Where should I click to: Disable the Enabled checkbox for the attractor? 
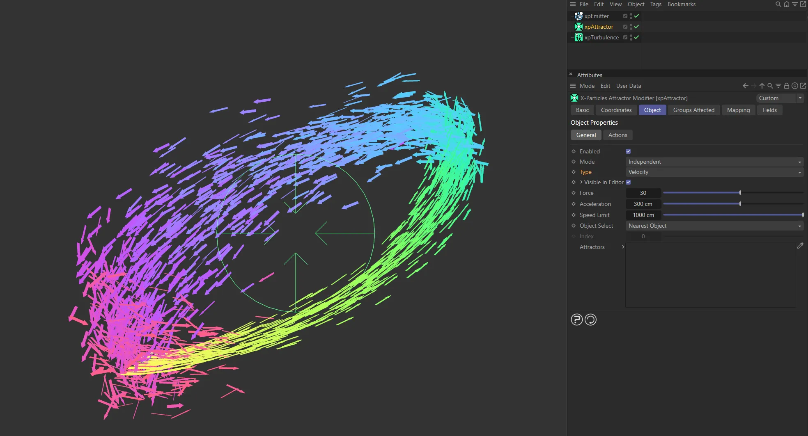[x=628, y=151]
